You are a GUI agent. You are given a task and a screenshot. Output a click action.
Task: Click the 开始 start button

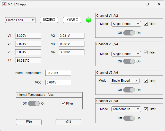(29, 122)
